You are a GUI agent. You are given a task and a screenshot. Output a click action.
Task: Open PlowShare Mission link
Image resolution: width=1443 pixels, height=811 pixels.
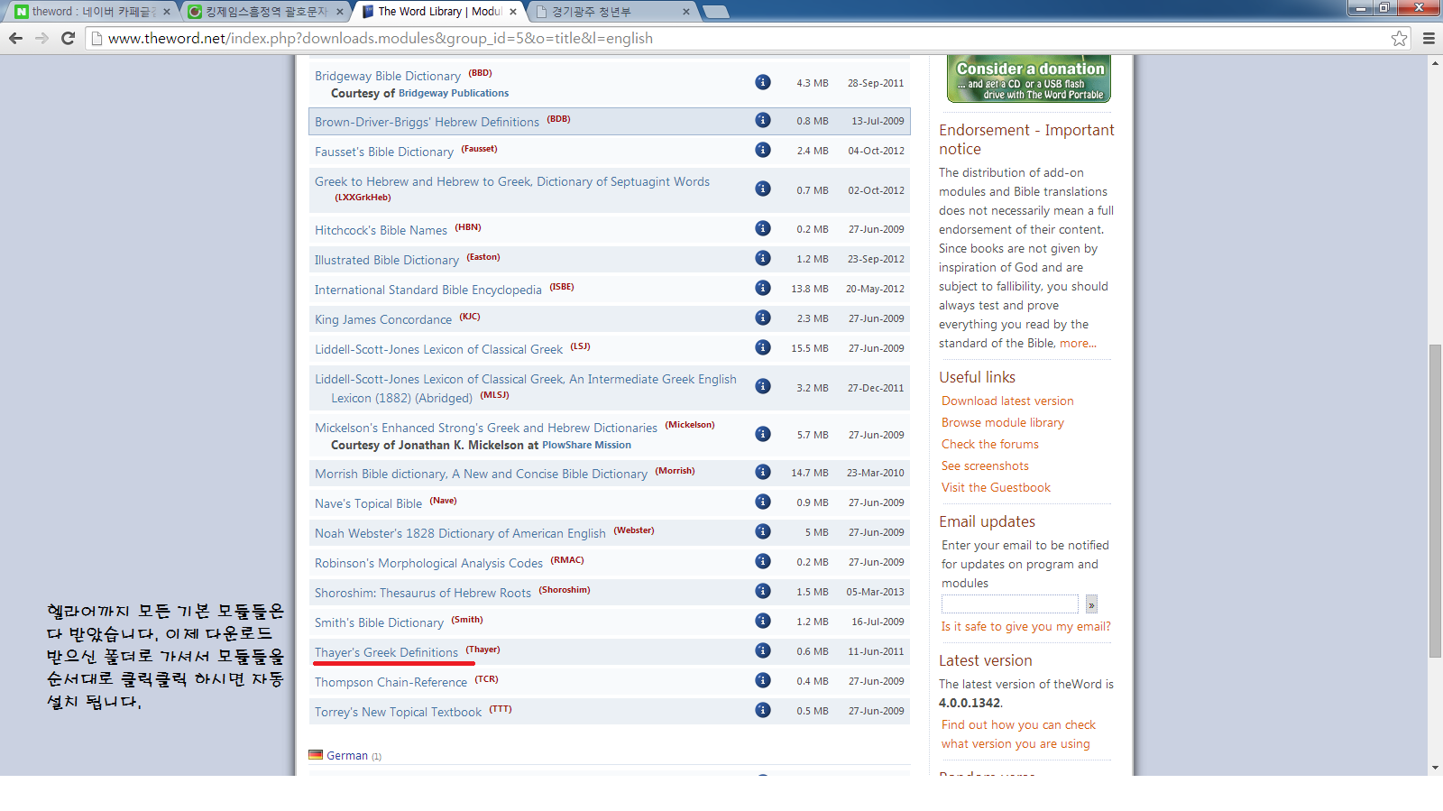pos(586,445)
